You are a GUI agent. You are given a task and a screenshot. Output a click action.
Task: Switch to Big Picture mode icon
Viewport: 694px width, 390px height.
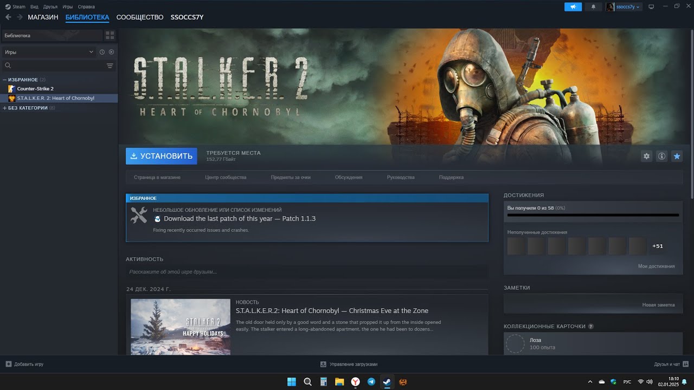pos(651,6)
